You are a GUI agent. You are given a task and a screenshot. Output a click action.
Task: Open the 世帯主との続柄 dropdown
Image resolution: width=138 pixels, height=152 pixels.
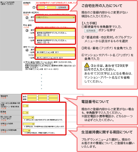click(29, 124)
